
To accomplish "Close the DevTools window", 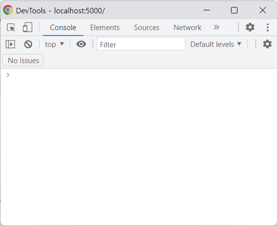I will pos(263,10).
